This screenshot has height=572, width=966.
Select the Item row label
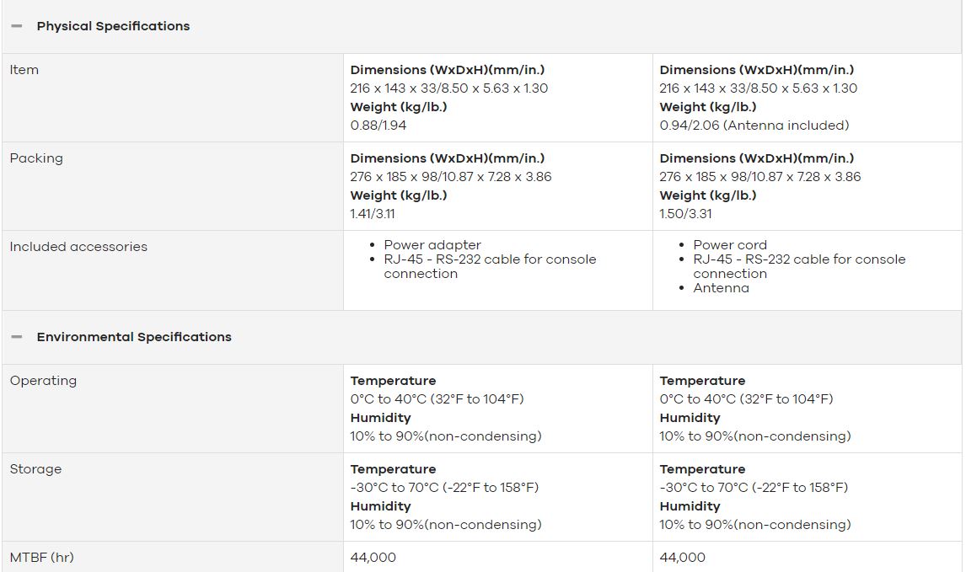(x=24, y=70)
